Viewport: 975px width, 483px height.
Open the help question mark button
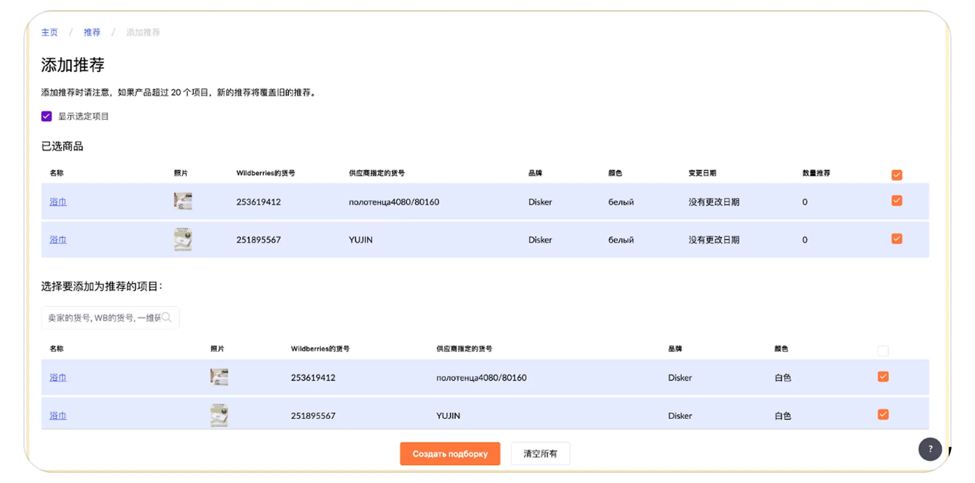coord(930,449)
